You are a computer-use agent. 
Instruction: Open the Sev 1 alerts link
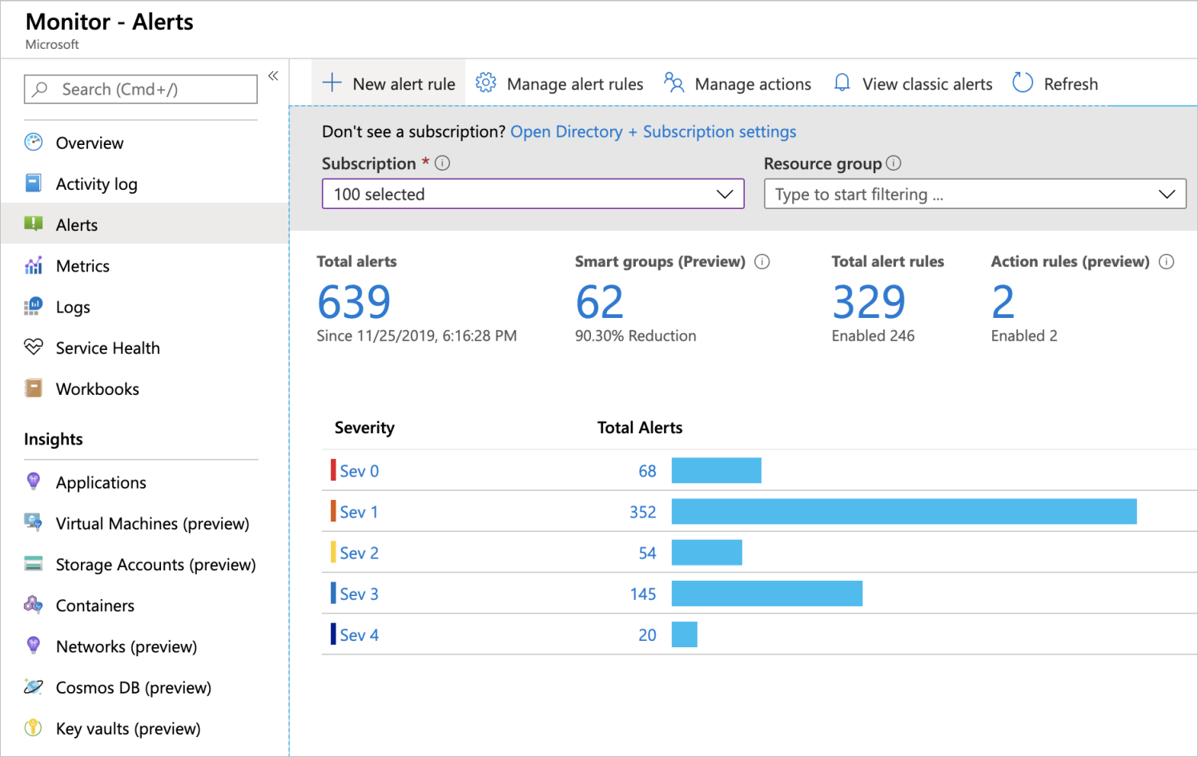358,512
